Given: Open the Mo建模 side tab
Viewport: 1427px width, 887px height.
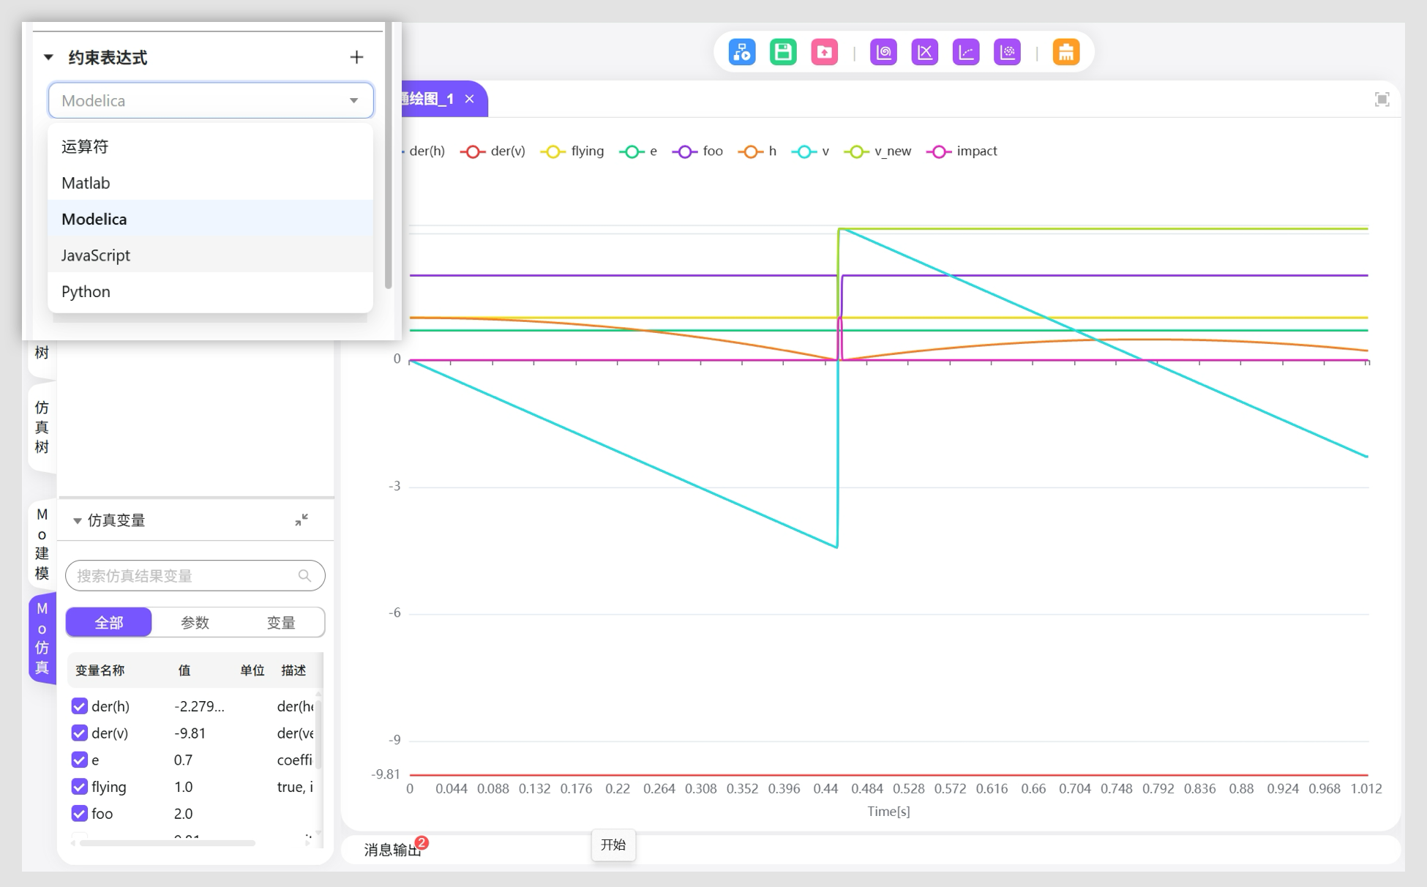Looking at the screenshot, I should [x=42, y=544].
